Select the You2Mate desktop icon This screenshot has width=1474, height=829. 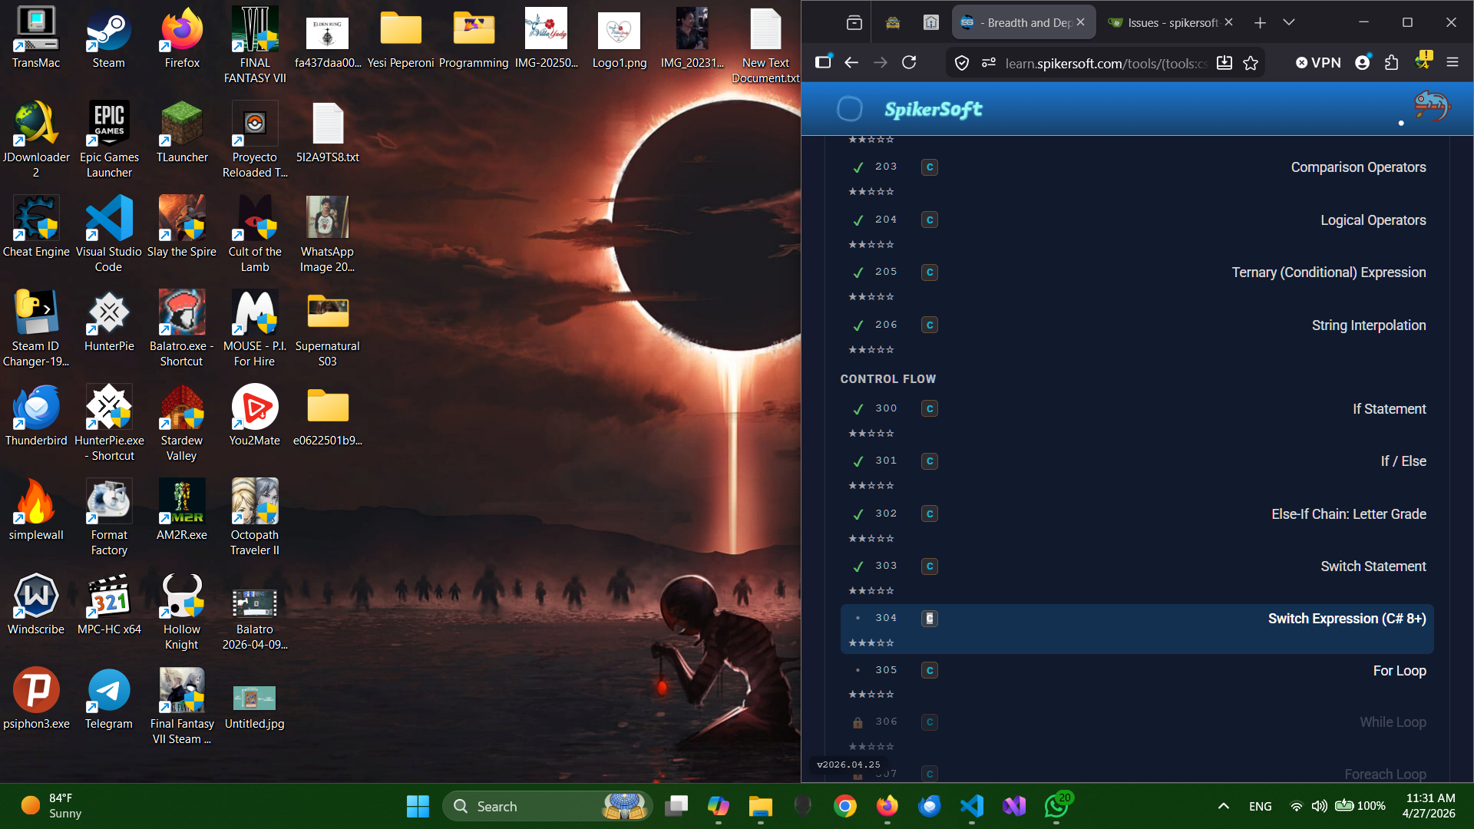point(255,415)
